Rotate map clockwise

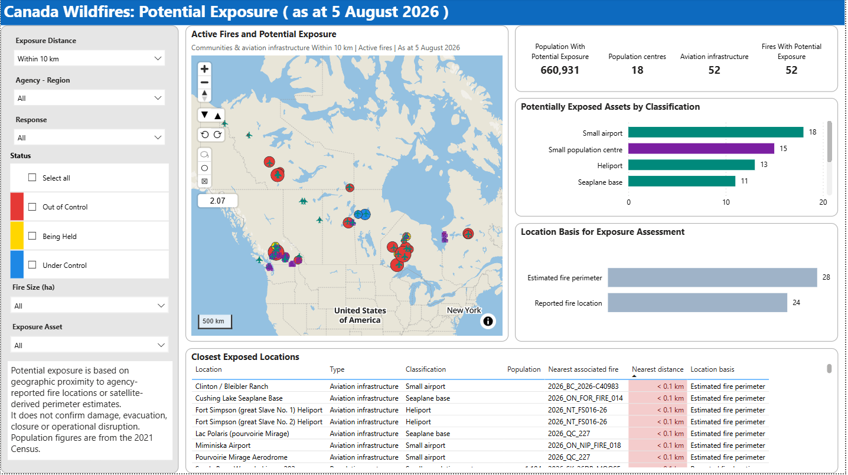coord(217,135)
